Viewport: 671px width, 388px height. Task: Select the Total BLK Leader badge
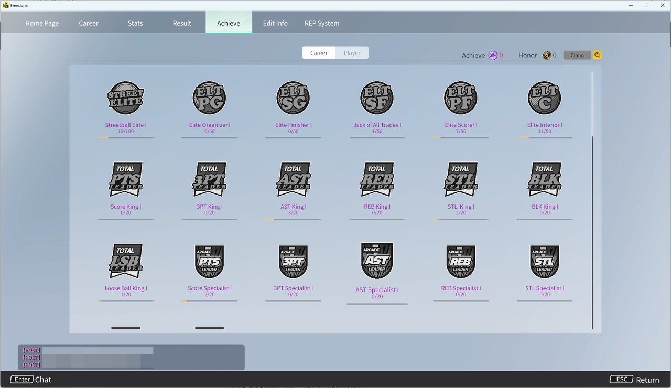pyautogui.click(x=545, y=179)
